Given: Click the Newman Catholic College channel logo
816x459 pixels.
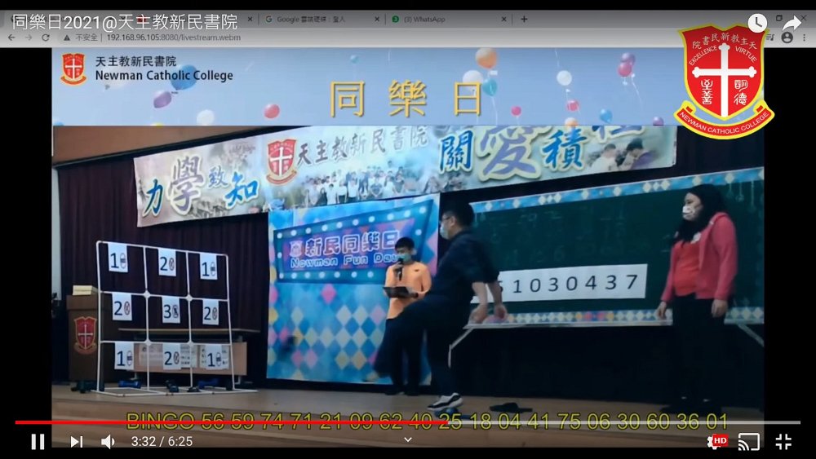Looking at the screenshot, I should coord(724,80).
